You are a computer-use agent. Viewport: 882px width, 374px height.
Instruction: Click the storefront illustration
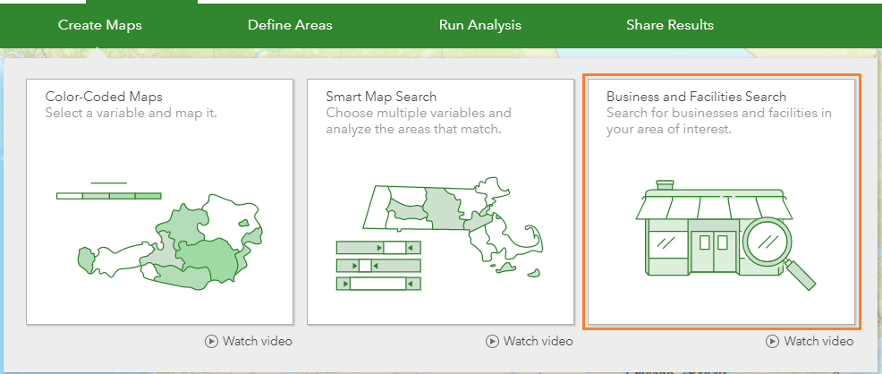coord(698,232)
